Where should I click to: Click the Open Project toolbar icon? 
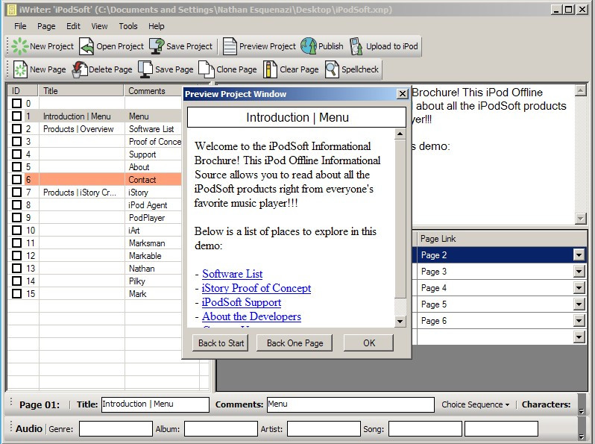[x=86, y=46]
